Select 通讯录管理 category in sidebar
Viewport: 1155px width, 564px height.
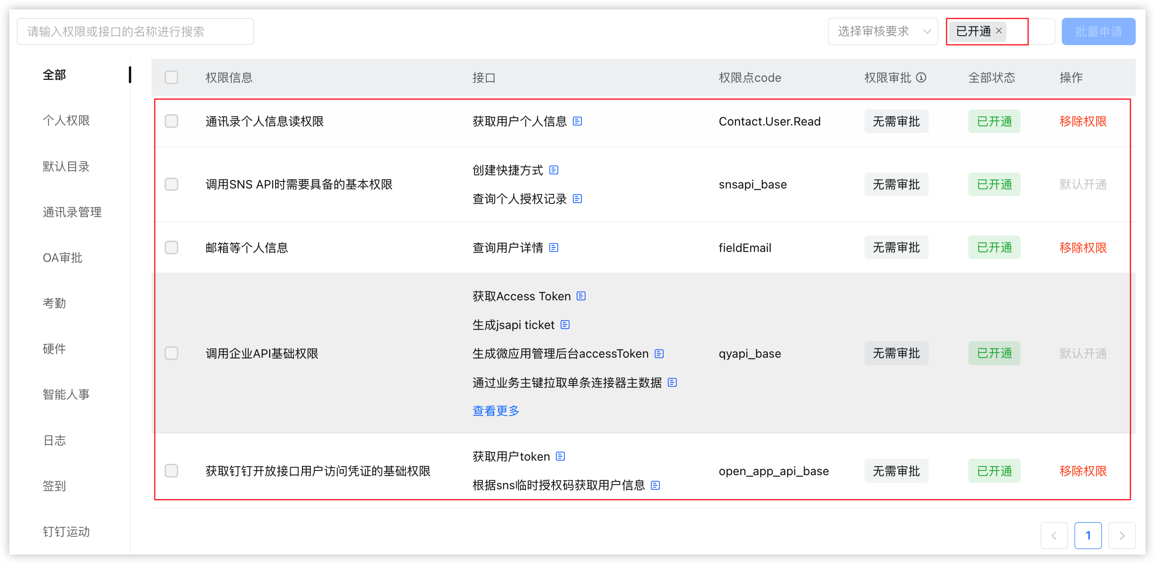[72, 212]
